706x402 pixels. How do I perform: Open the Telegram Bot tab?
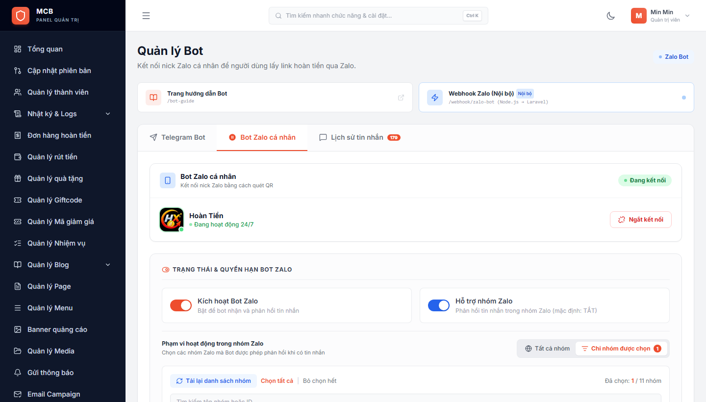pos(177,137)
